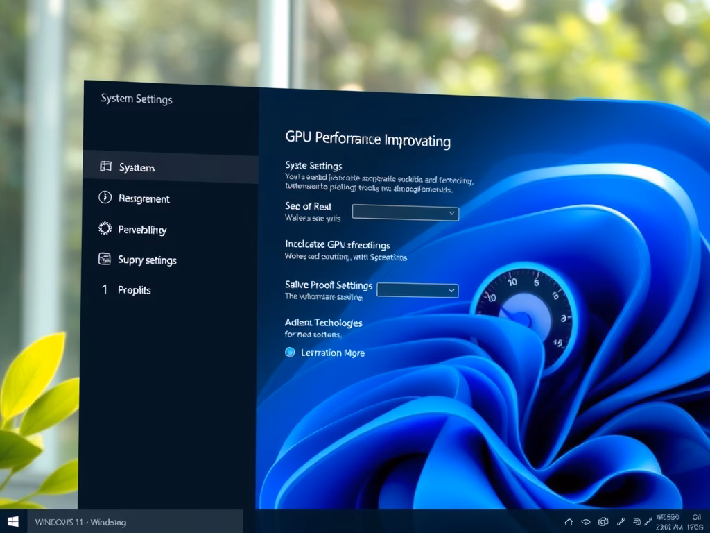The height and width of the screenshot is (533, 710).
Task: Click the GPU Perforrance Improvating heading
Action: pyautogui.click(x=367, y=139)
